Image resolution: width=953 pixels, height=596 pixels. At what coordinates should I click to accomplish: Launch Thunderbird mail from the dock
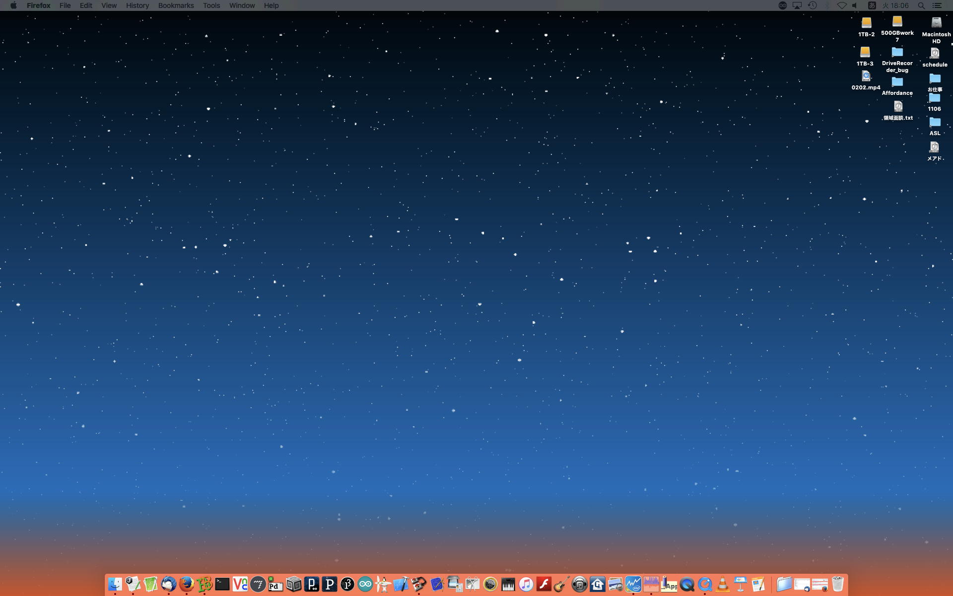[169, 584]
